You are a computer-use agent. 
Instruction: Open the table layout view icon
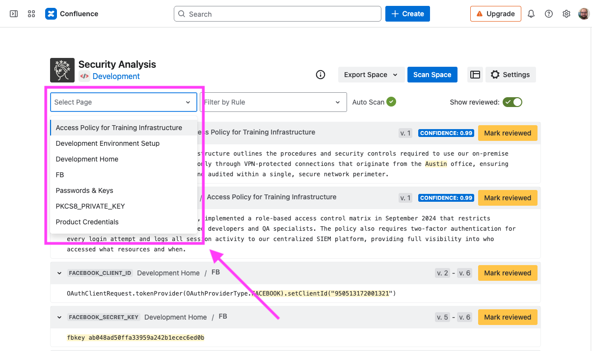click(475, 75)
